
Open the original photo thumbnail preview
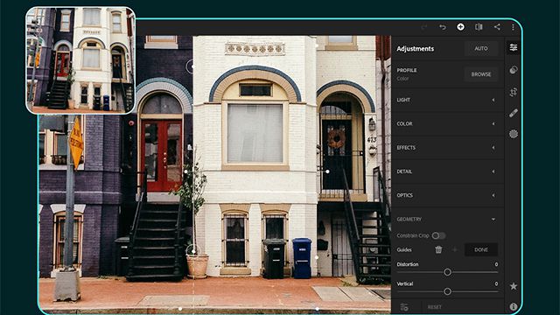[80, 60]
